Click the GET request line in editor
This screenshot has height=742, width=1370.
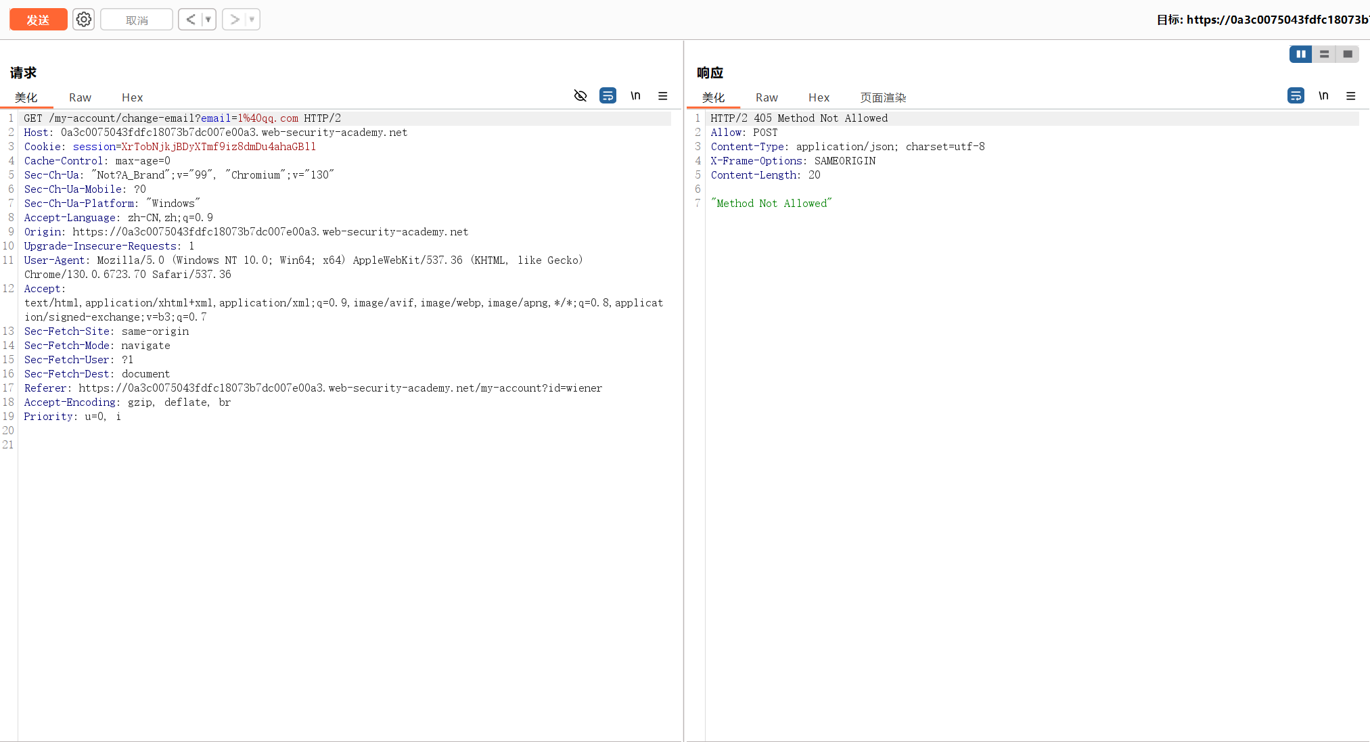pyautogui.click(x=182, y=118)
